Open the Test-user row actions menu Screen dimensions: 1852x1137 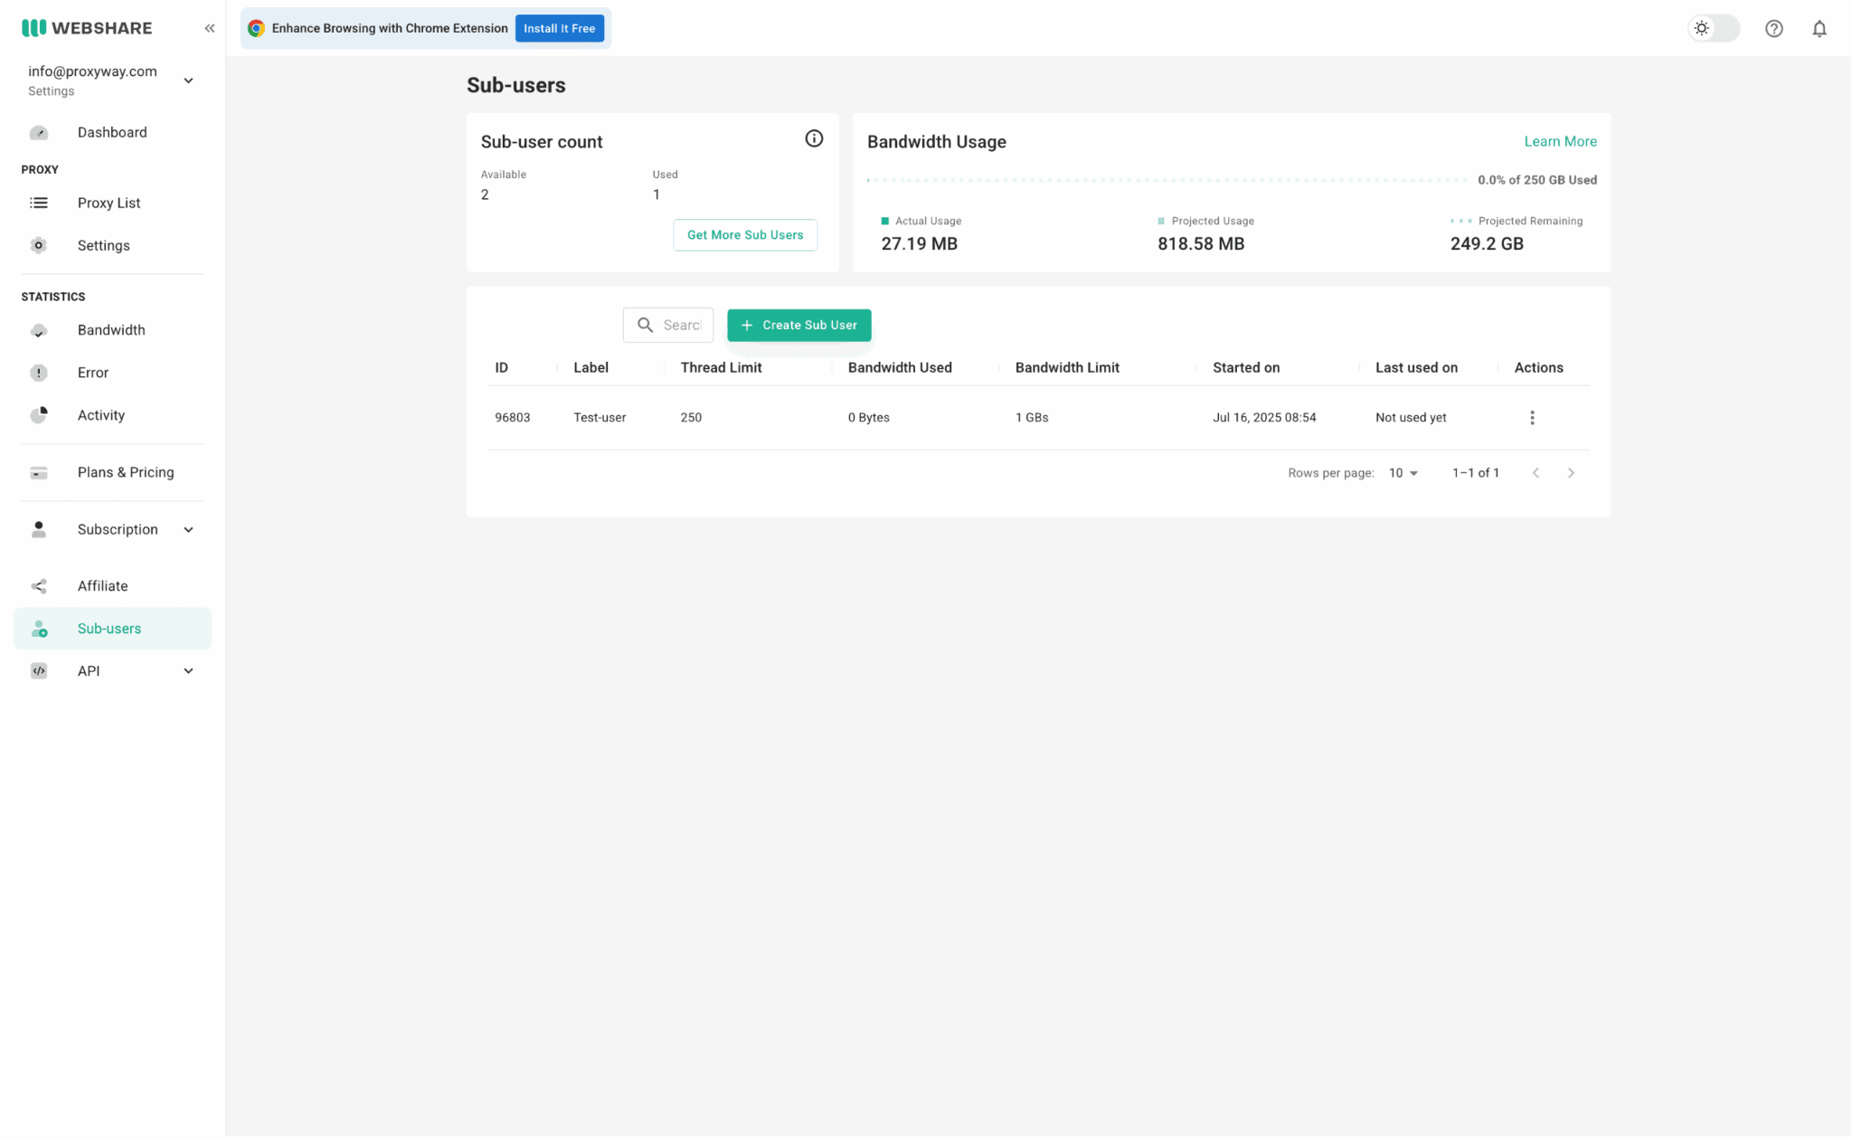click(x=1532, y=418)
